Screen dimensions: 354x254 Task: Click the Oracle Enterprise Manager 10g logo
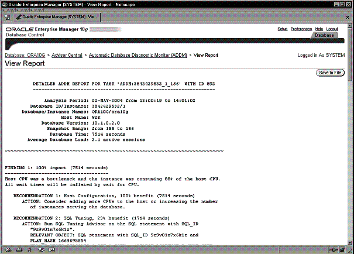(47, 29)
